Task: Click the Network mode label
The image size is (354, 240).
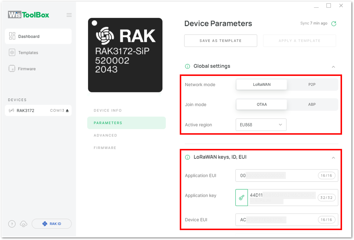Action: [x=200, y=85]
